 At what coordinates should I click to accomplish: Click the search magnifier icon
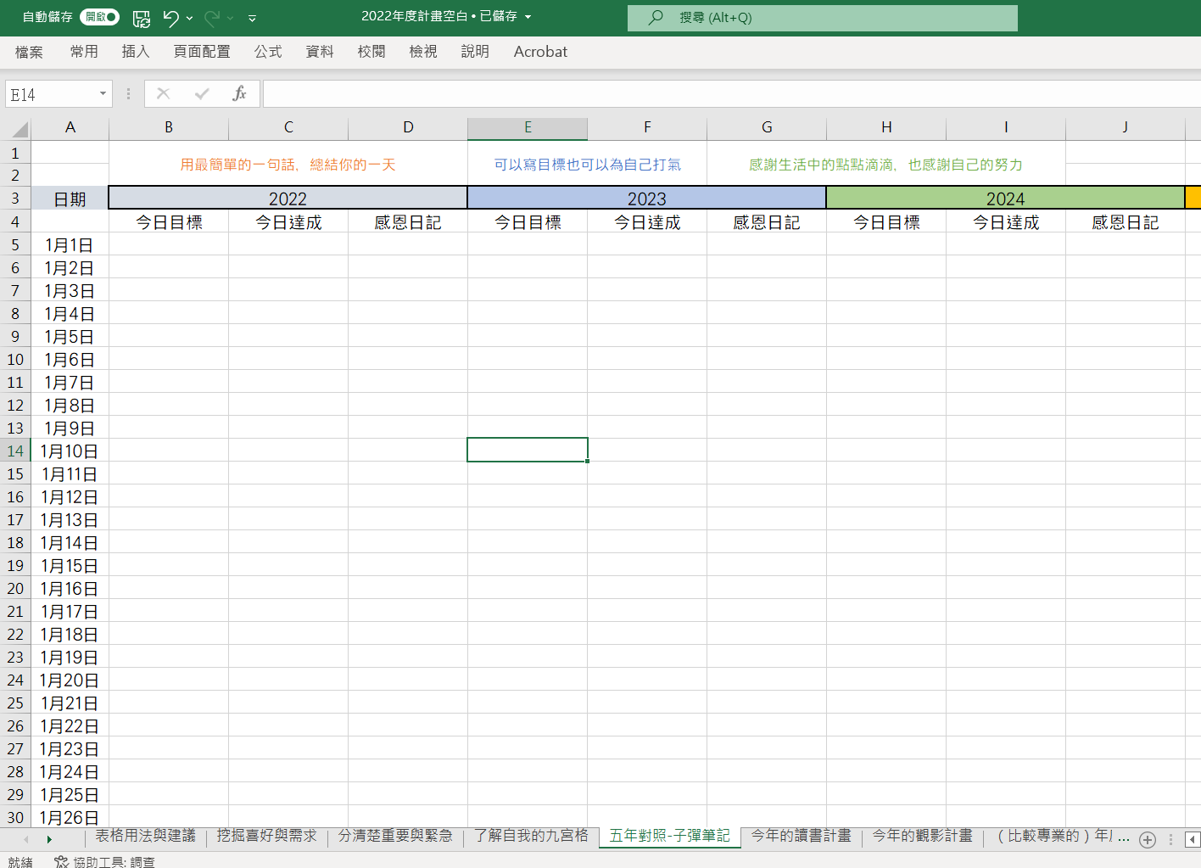[x=656, y=17]
